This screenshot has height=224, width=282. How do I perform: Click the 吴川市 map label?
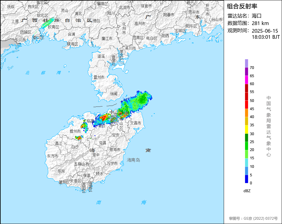[x=130, y=48]
